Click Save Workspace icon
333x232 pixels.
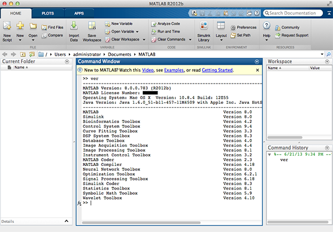click(92, 25)
